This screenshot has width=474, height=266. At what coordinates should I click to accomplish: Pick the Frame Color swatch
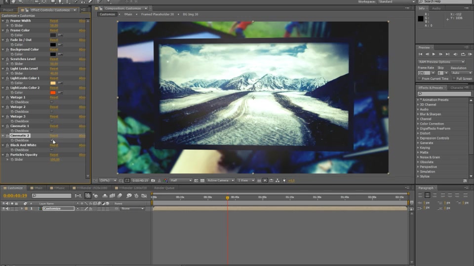pos(53,35)
